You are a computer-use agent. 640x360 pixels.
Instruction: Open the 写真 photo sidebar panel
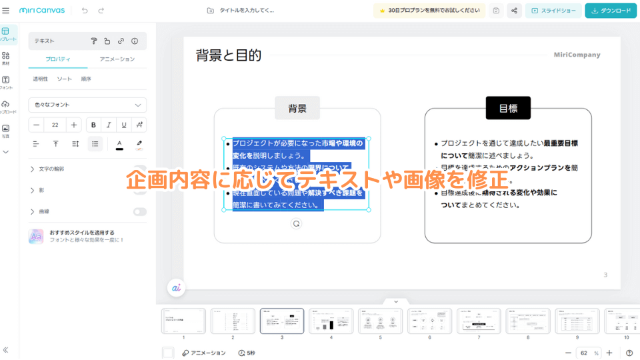click(x=6, y=131)
